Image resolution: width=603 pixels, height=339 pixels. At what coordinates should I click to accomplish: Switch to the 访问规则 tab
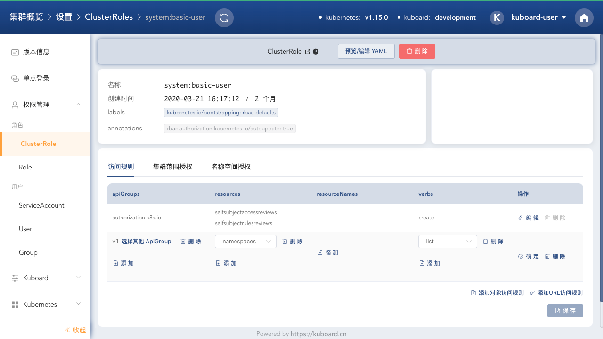tap(121, 167)
